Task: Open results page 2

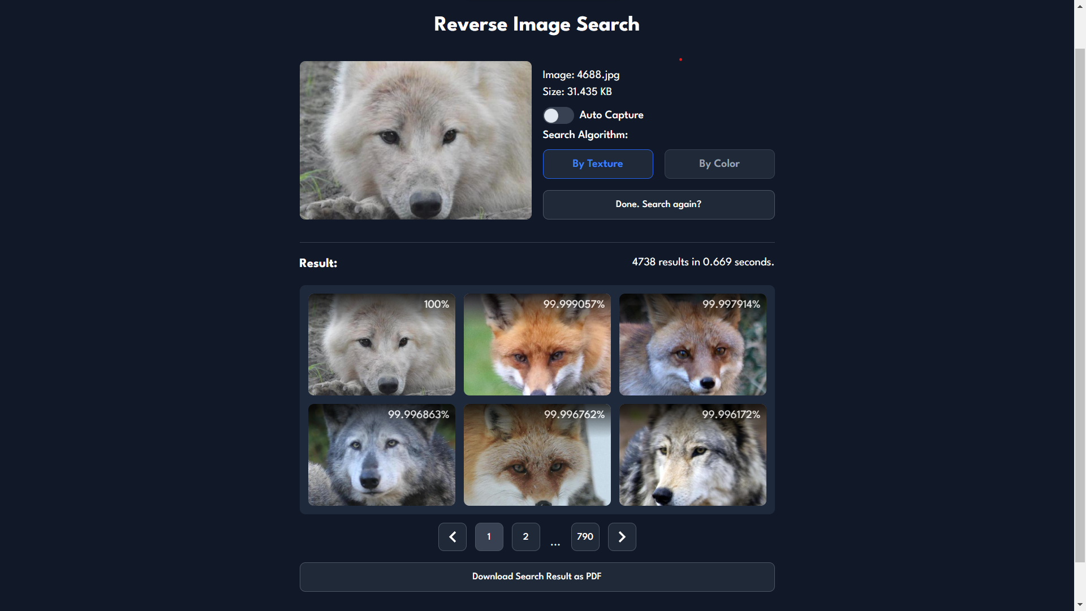Action: tap(525, 537)
